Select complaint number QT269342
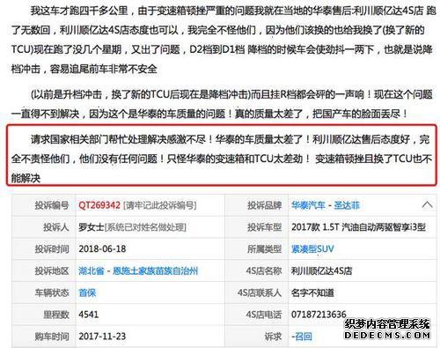 click(x=99, y=205)
